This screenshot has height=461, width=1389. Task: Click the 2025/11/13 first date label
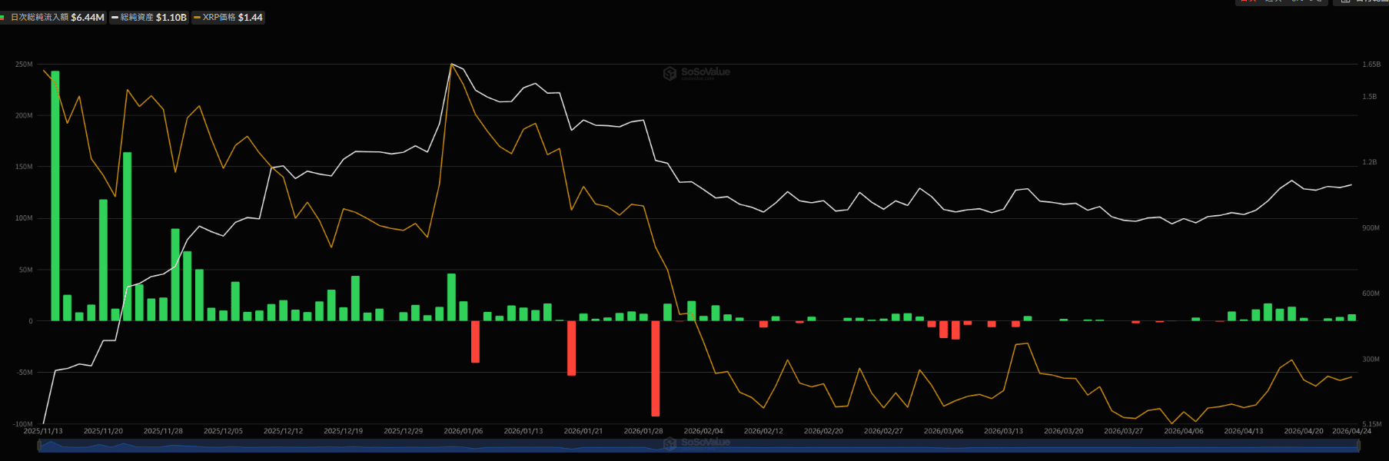[43, 431]
